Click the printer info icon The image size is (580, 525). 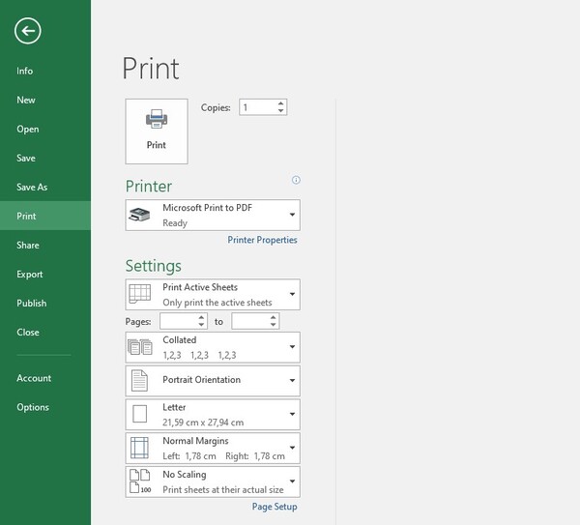click(296, 180)
